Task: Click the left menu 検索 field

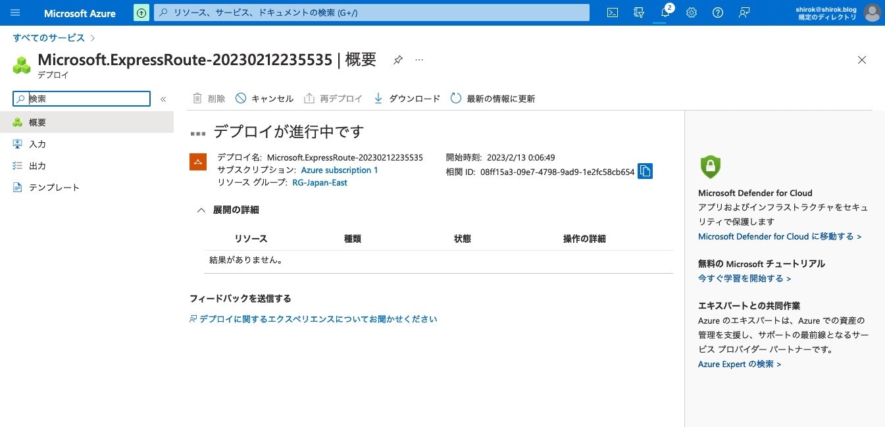Action: pos(82,99)
